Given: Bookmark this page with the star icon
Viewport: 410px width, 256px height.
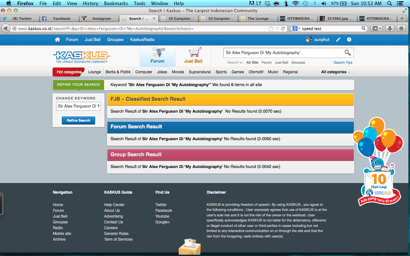Looking at the screenshot, I should [x=271, y=28].
